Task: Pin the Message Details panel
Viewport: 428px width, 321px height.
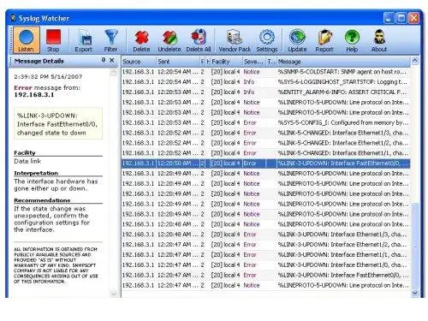Action: tap(104, 60)
